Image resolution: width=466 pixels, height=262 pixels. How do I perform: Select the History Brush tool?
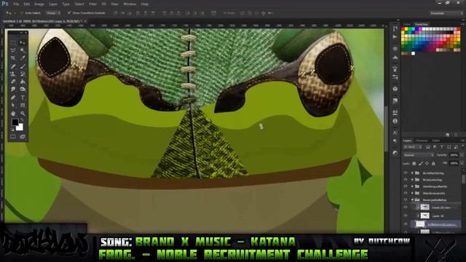pos(23,74)
